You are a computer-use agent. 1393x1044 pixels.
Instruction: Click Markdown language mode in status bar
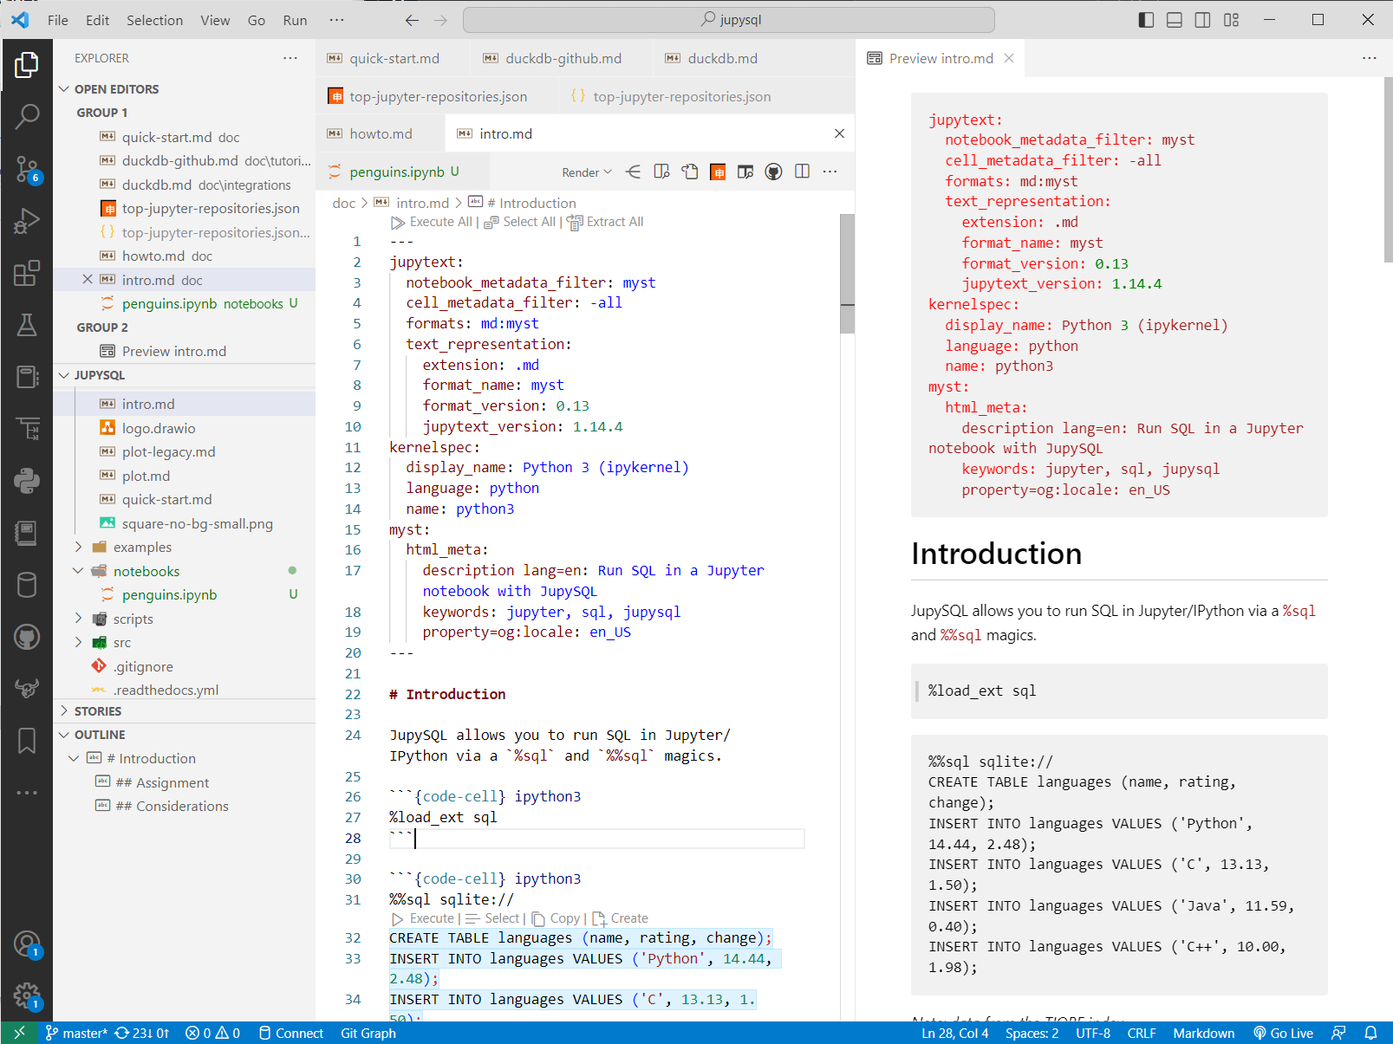[1204, 1033]
